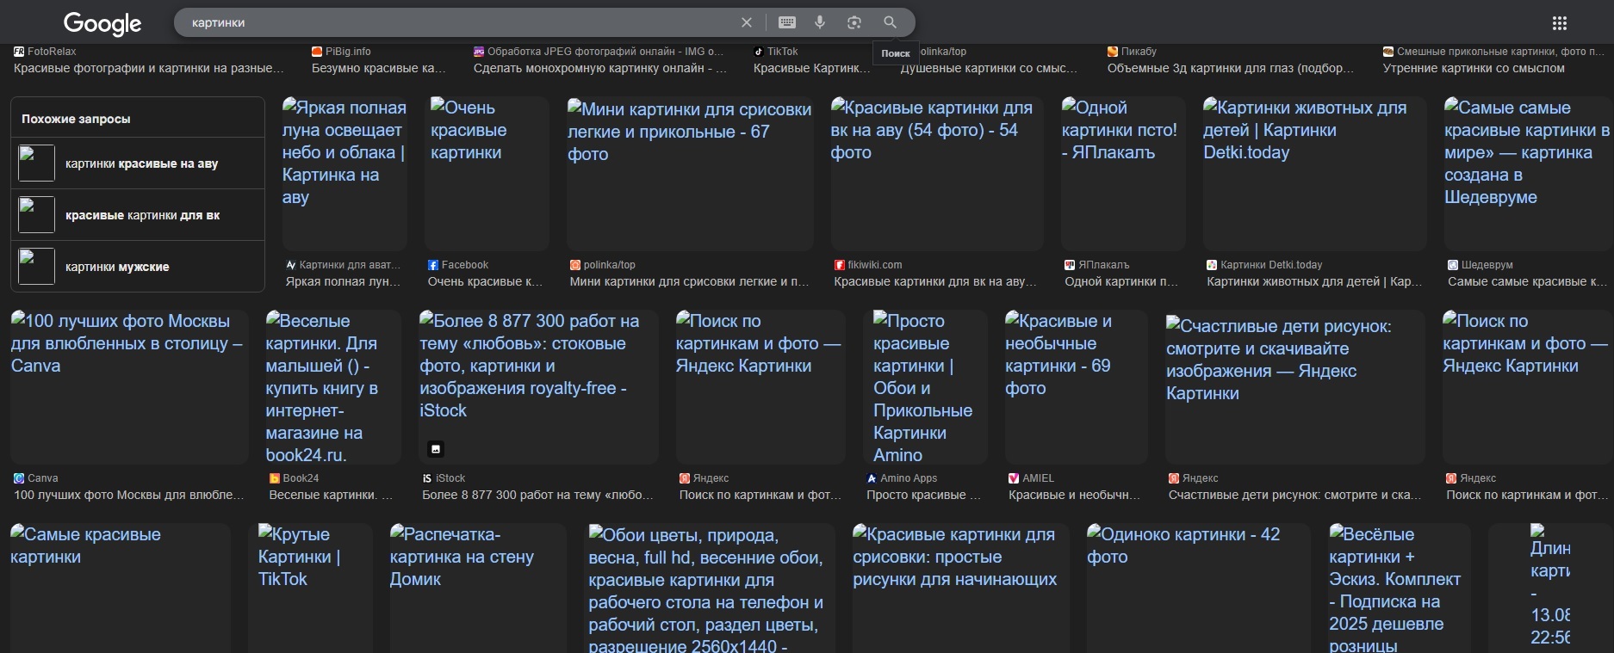Click the Facebook favicon icon
The image size is (1614, 653).
click(433, 265)
